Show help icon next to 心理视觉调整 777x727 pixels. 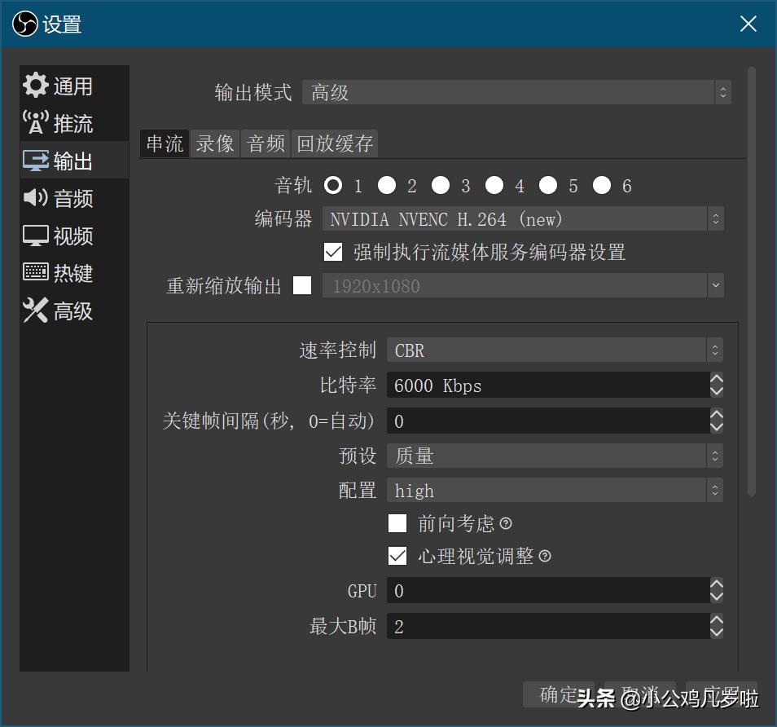[545, 556]
